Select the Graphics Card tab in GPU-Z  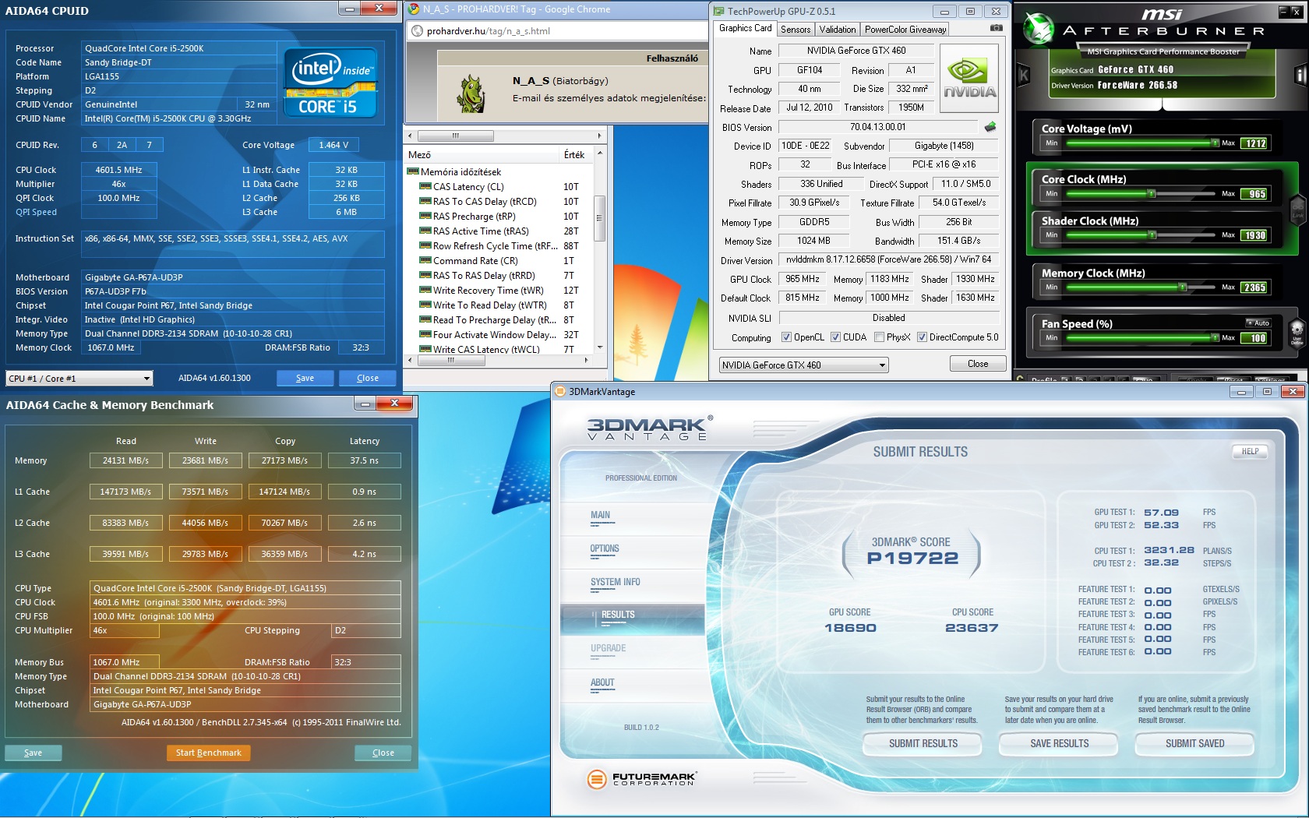745,28
